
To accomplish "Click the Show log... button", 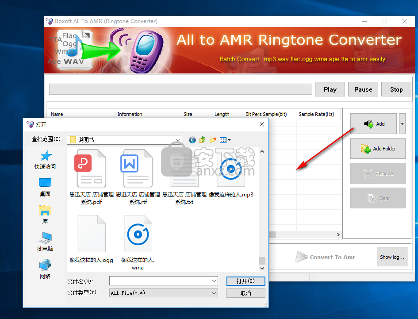I will point(392,257).
